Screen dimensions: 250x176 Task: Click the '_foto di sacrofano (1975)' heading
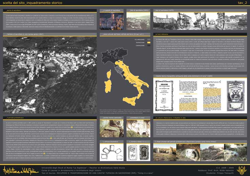164,11
